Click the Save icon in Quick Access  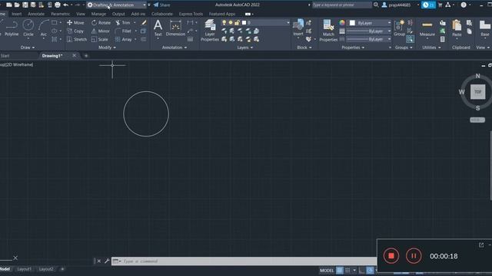[x=25, y=5]
